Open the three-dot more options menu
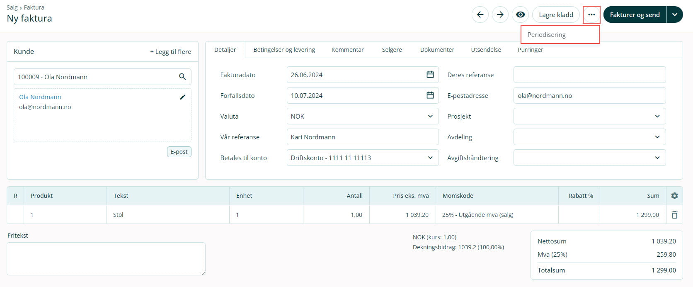This screenshot has height=287, width=693. (x=591, y=15)
